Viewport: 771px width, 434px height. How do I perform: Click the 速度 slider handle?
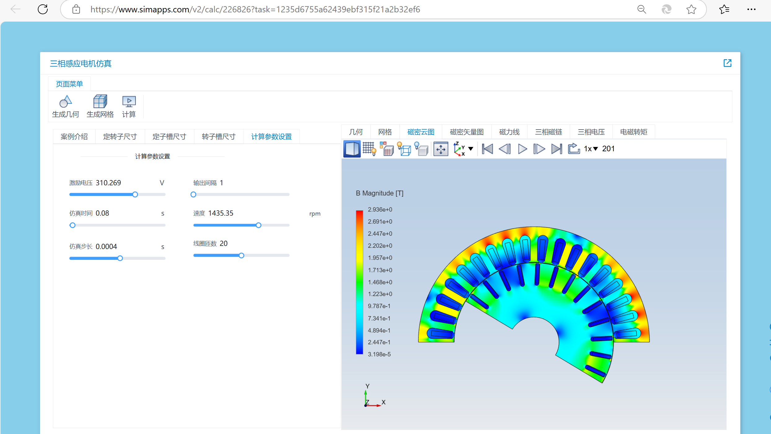pyautogui.click(x=259, y=225)
